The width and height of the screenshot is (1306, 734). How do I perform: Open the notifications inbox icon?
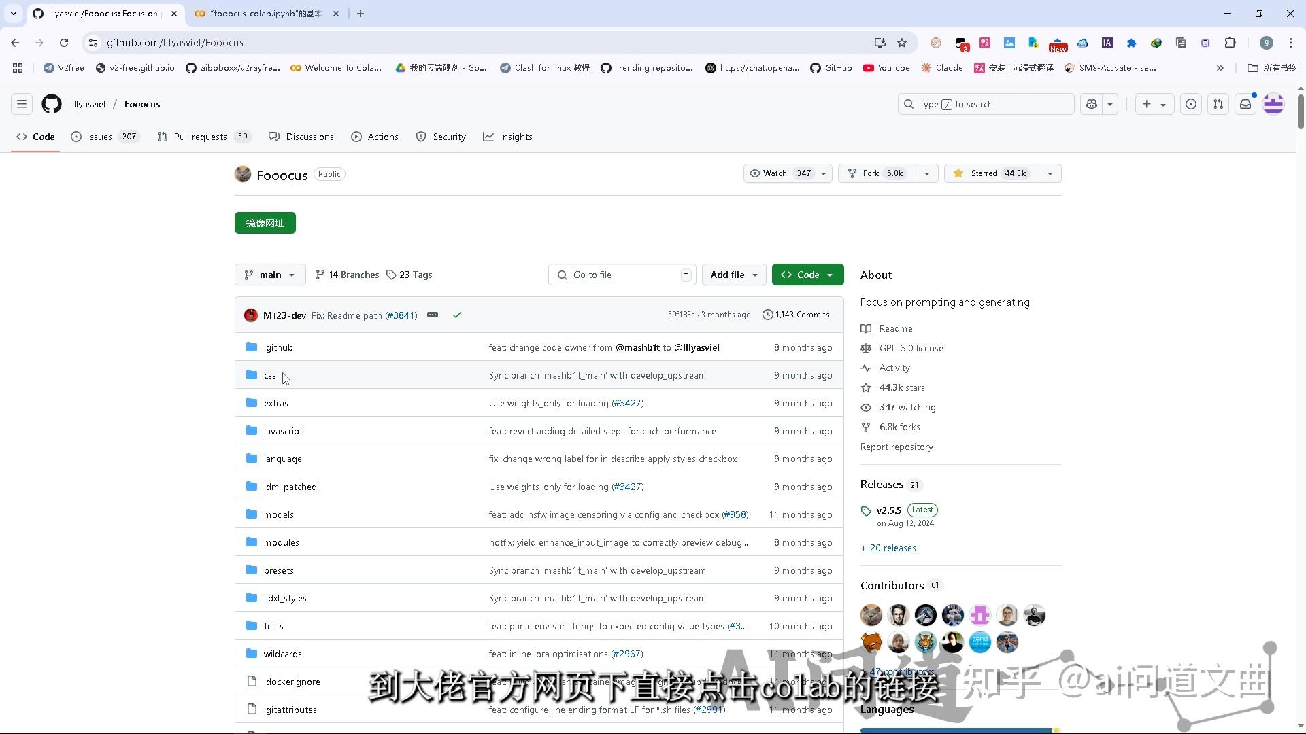pyautogui.click(x=1245, y=104)
